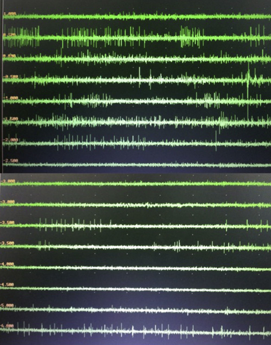
Task: Select the -6.000 trace label
Action: [8, 326]
